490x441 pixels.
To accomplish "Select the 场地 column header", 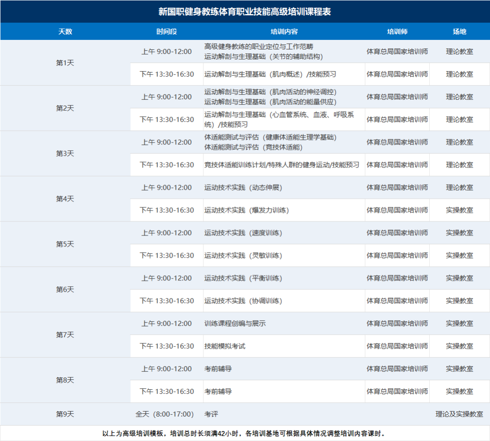I will (x=459, y=32).
